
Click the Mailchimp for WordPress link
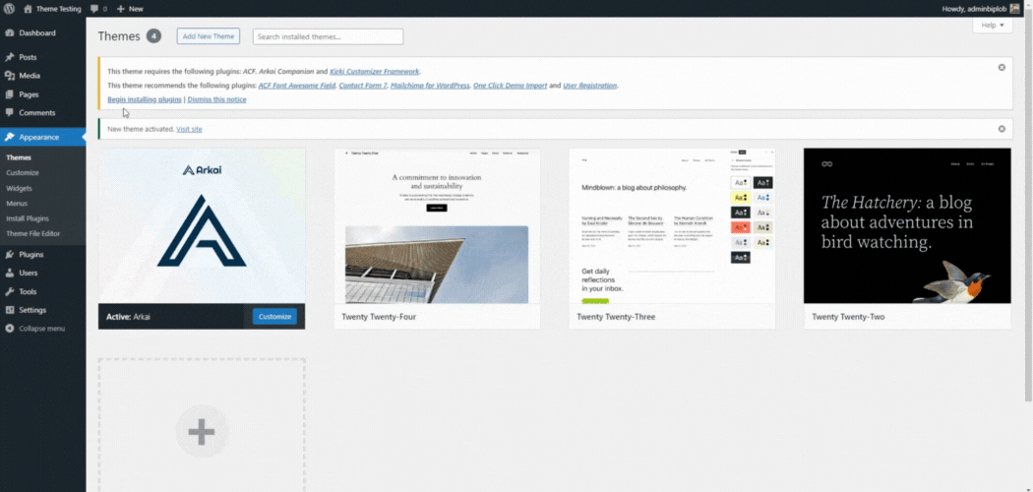pos(430,86)
